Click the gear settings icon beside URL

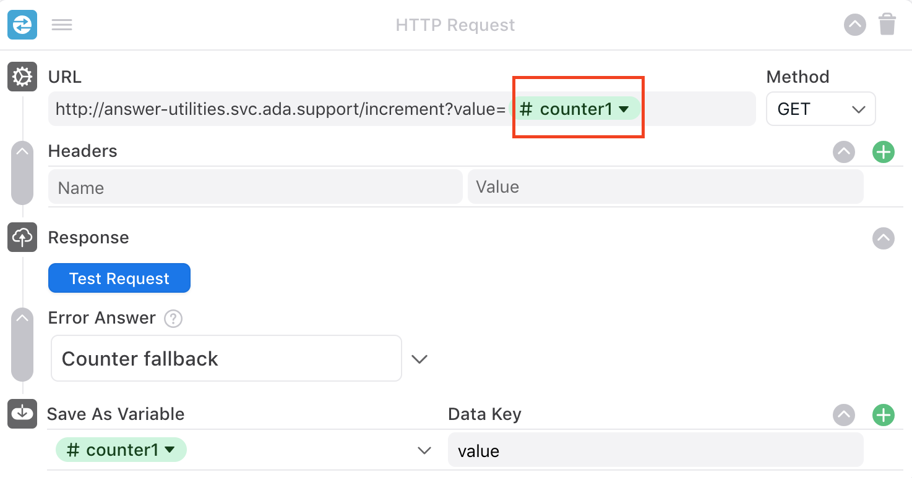(22, 77)
